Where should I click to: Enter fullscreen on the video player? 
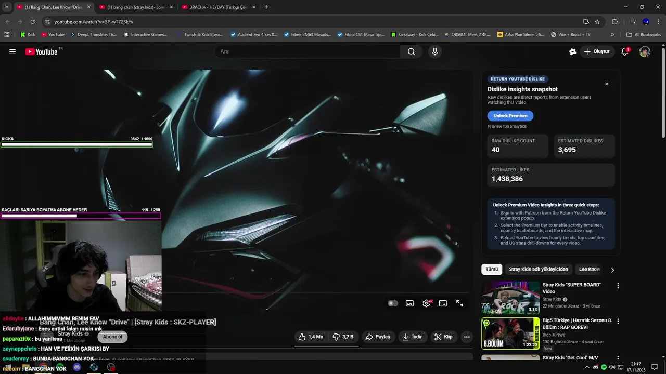pos(459,303)
